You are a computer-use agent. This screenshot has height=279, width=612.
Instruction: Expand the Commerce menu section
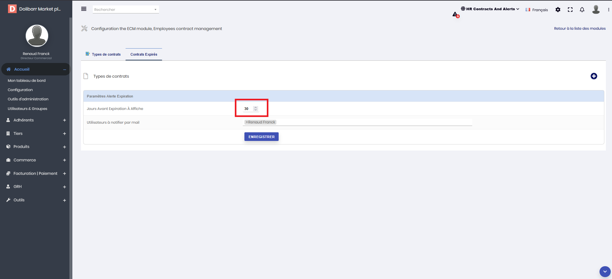65,160
